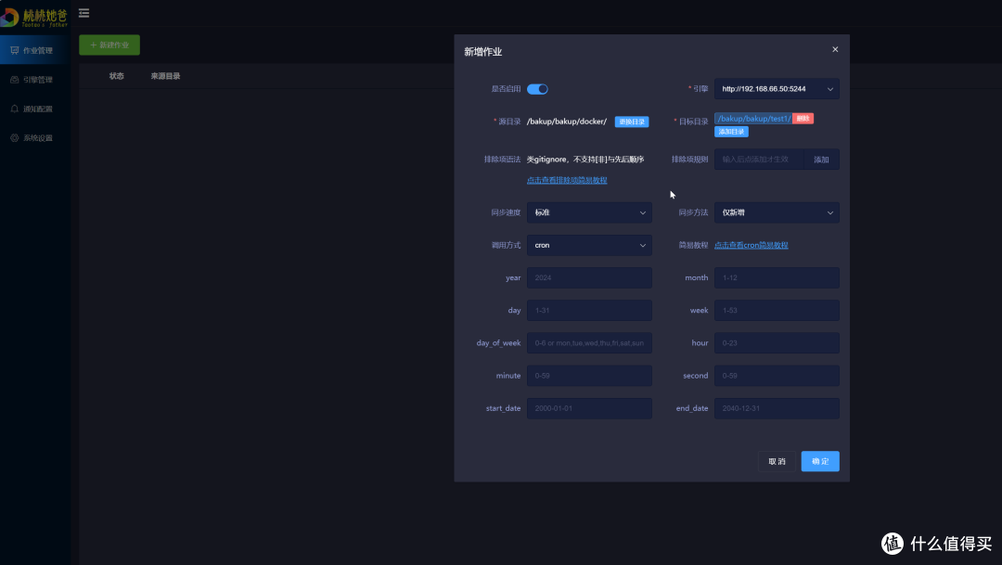
Task: Expand the 同步速度 dropdown
Action: 589,212
